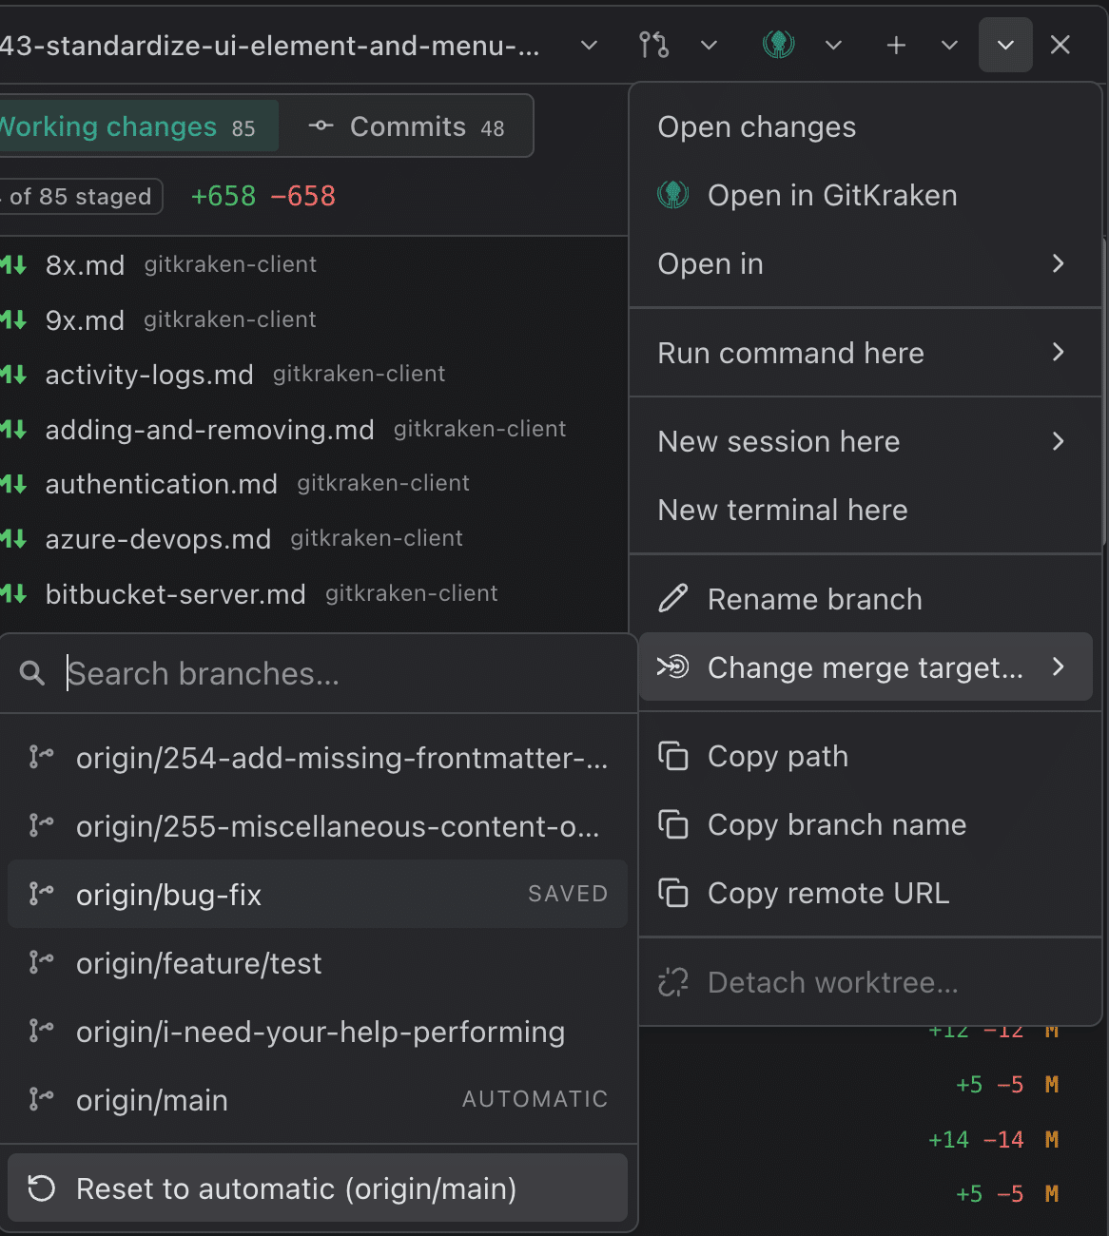Toggle the highlighted chevron menu button in header
The height and width of the screenshot is (1236, 1109).
1005,45
